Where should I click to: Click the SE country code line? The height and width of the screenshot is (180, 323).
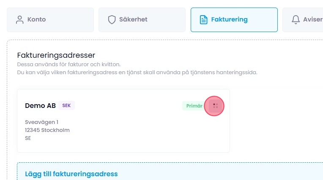tap(28, 138)
